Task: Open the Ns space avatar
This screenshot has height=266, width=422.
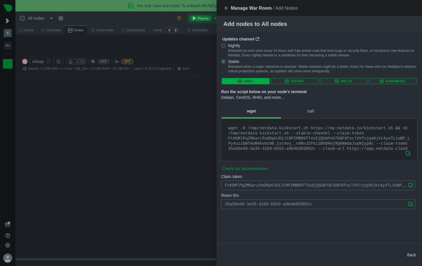Action: pos(7,45)
